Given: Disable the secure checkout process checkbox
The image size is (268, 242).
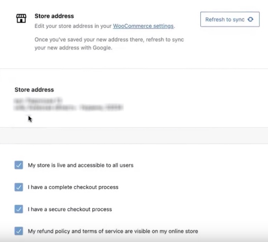Looking at the screenshot, I should tap(19, 209).
